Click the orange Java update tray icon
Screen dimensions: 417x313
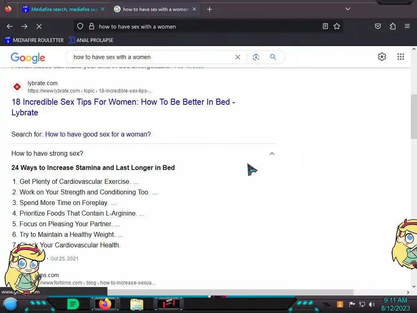coord(340,304)
